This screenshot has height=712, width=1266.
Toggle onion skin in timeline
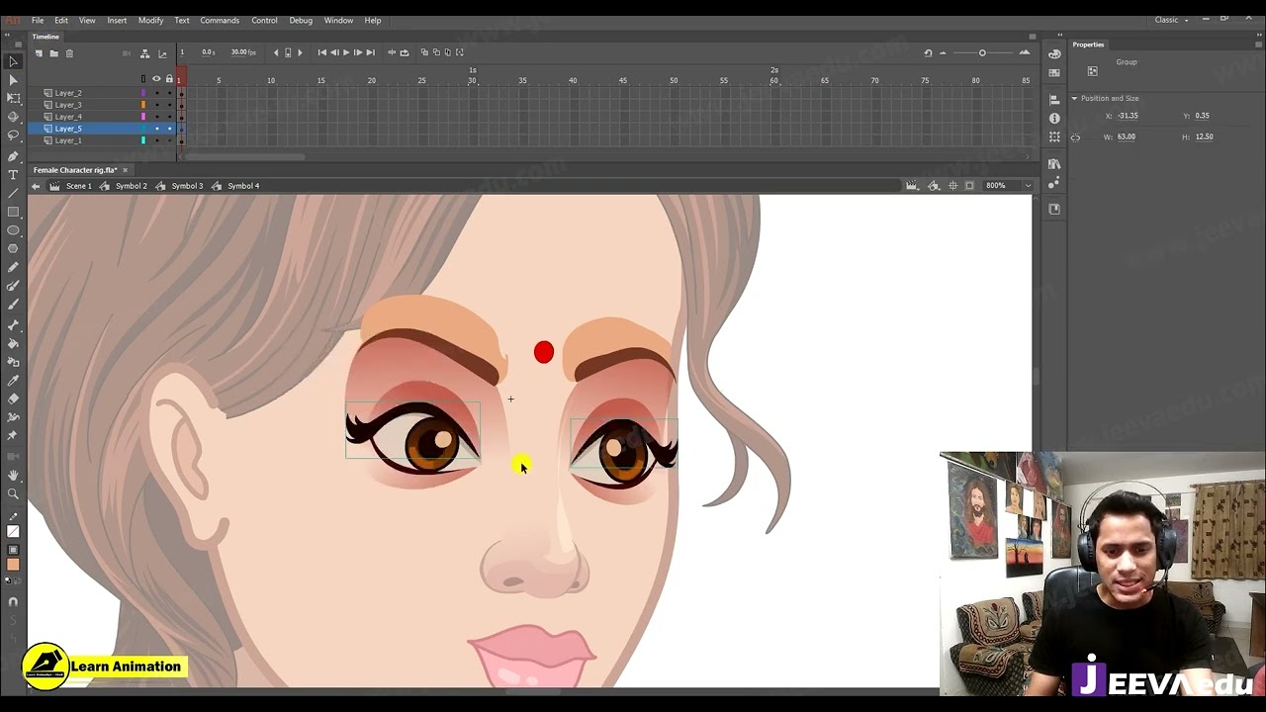point(424,52)
